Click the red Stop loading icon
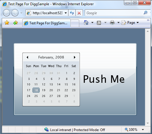152x134 pixels. 79,13
